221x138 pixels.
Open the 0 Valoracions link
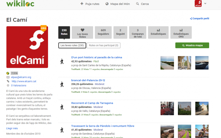coord(19,86)
